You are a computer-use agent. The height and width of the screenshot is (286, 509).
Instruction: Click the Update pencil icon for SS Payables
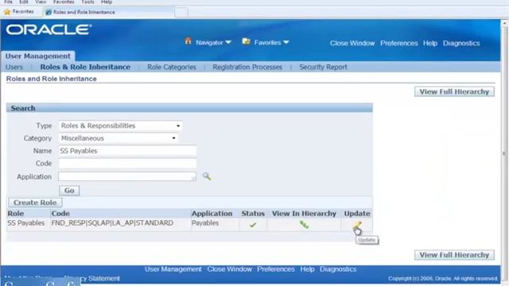pos(357,225)
